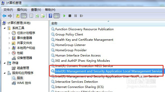Image resolution: width=165 pixels, height=92 pixels.
Task: Select HomeGroup Provider service
Action: 71,50
